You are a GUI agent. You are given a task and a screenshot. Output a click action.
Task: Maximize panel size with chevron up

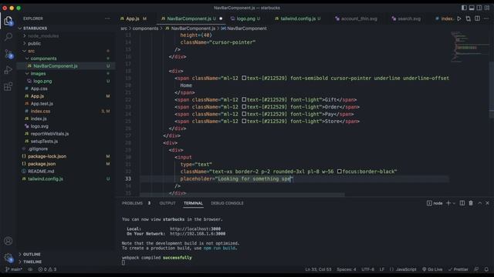pos(479,203)
